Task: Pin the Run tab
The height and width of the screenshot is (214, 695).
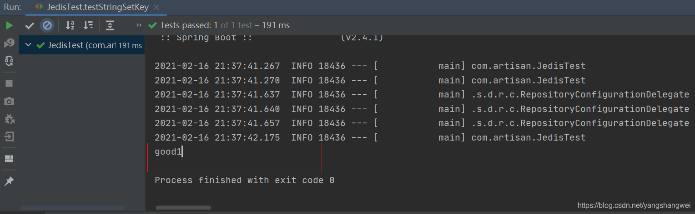Action: tap(9, 181)
